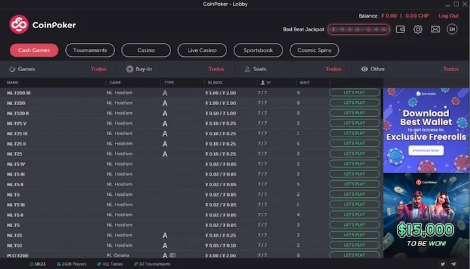
Task: Expand the Games filter Todos dropdown
Action: (99, 69)
